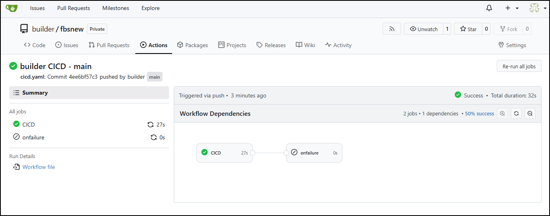Click the 3 minutes ago timestamp
Viewport: 550px width, 216px height.
coord(249,95)
